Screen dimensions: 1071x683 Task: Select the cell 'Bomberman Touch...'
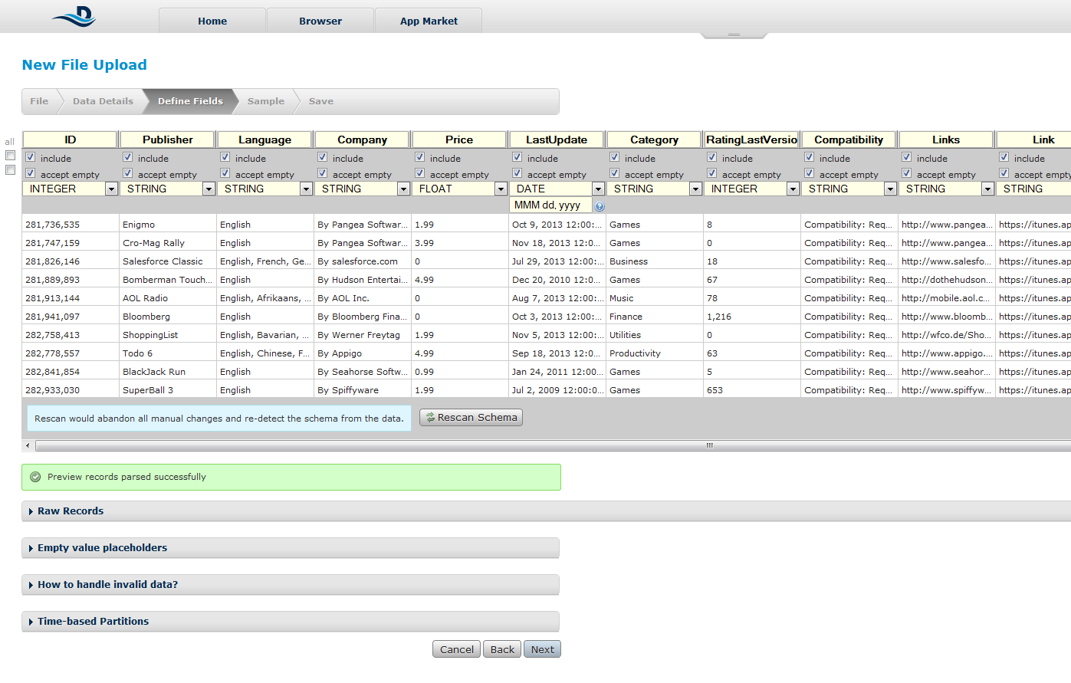point(168,280)
